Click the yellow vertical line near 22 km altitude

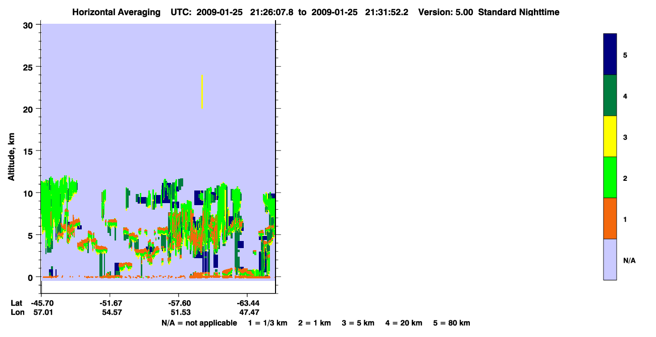pos(202,91)
